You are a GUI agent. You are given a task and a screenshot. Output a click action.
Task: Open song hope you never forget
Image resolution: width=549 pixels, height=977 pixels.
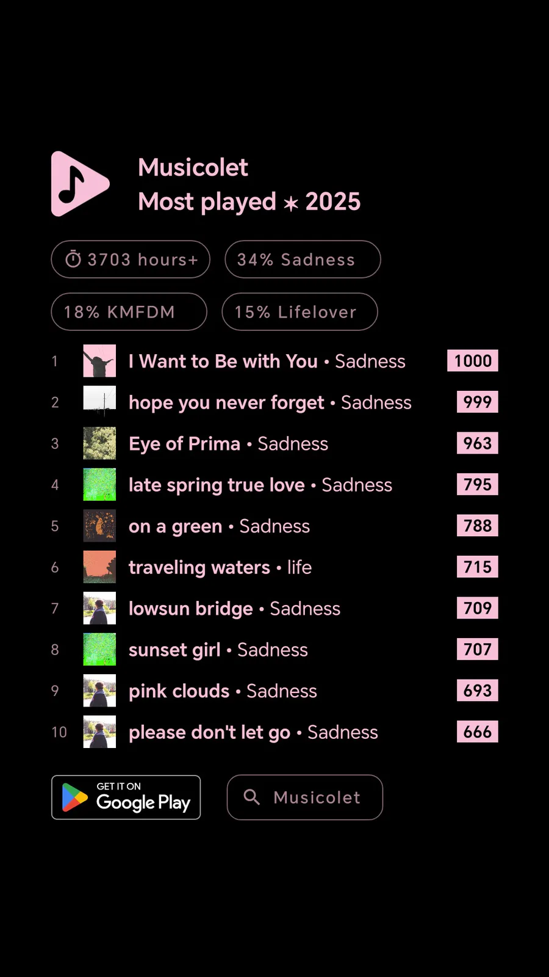[226, 402]
